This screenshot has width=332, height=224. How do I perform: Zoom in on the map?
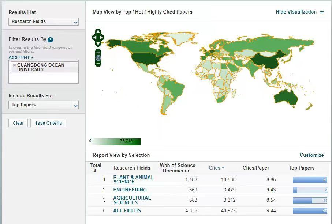coord(98,52)
